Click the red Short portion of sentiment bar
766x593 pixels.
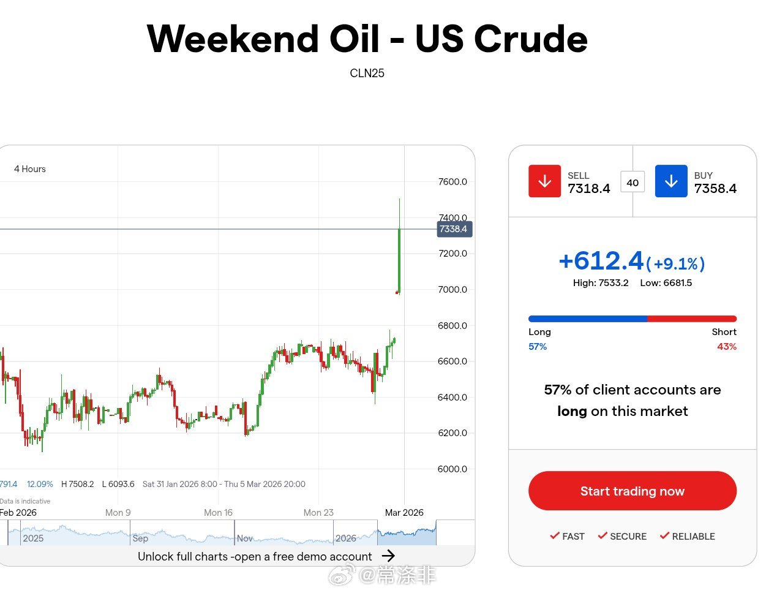(x=692, y=319)
